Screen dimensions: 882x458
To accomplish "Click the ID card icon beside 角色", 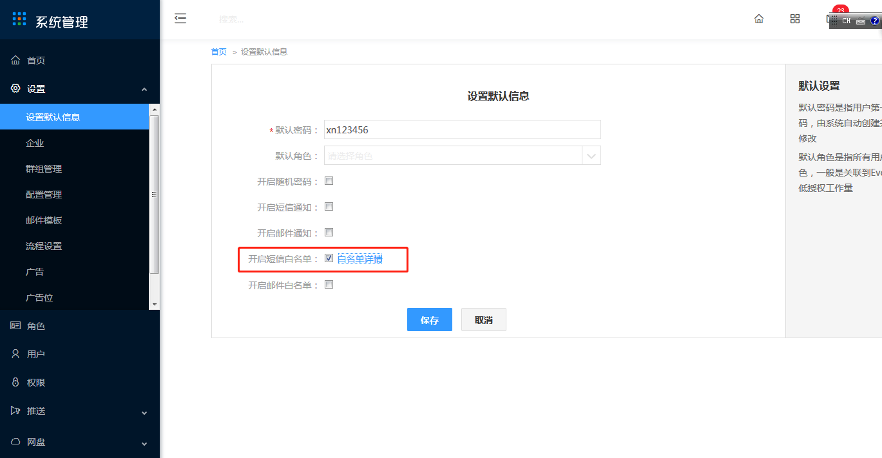I will (x=15, y=325).
